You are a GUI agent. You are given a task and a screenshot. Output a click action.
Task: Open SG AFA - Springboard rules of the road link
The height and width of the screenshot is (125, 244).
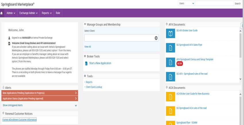coord(192,74)
